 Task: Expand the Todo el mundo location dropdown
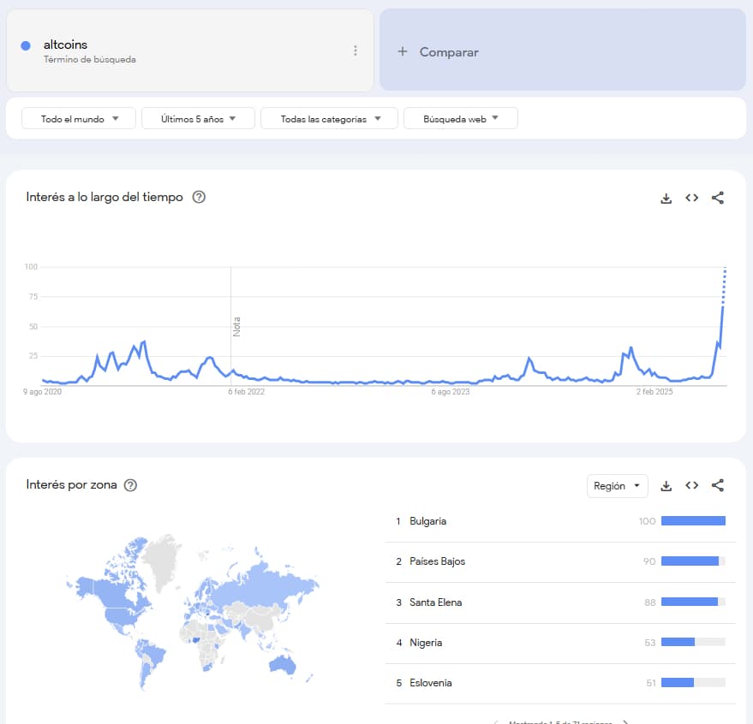tap(79, 119)
